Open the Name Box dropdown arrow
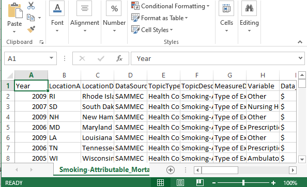This screenshot has height=187, width=307. point(51,58)
